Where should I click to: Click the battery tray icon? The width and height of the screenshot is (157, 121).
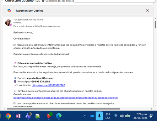(x=127, y=116)
